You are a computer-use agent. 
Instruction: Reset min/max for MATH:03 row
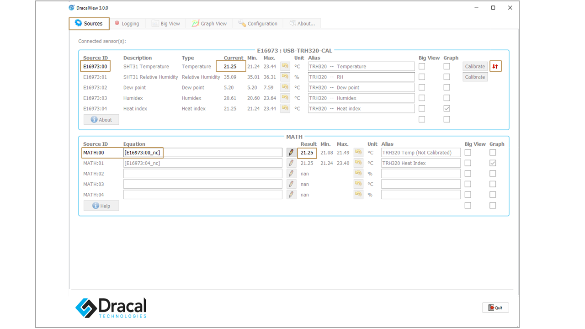click(358, 184)
